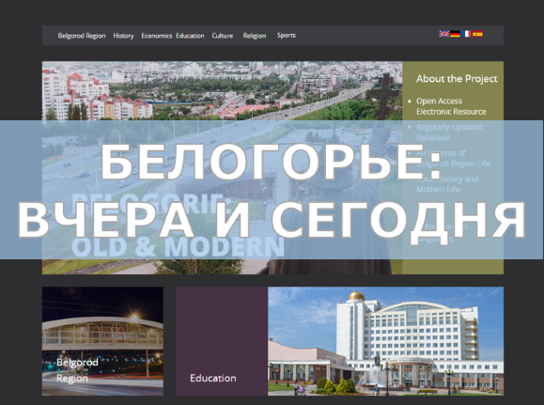Screen dimensions: 544x405
Task: Open the purple Education tile
Action: [x=222, y=341]
